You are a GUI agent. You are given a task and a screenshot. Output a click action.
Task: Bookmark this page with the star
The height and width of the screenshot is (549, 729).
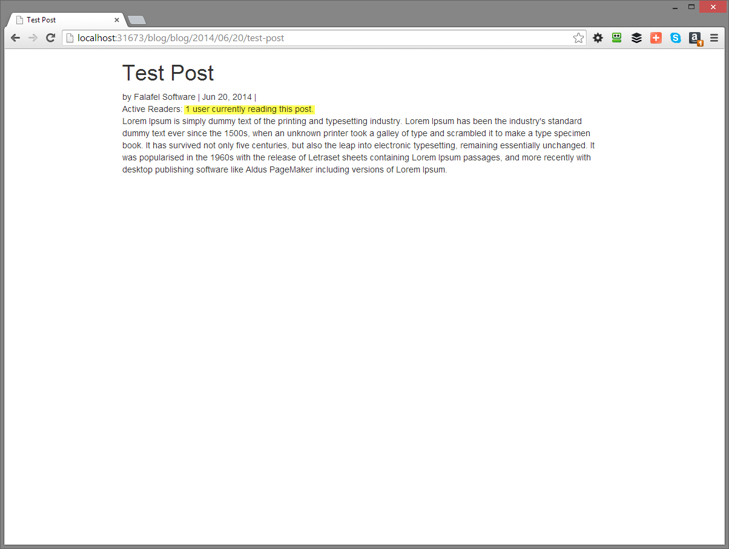click(x=578, y=38)
